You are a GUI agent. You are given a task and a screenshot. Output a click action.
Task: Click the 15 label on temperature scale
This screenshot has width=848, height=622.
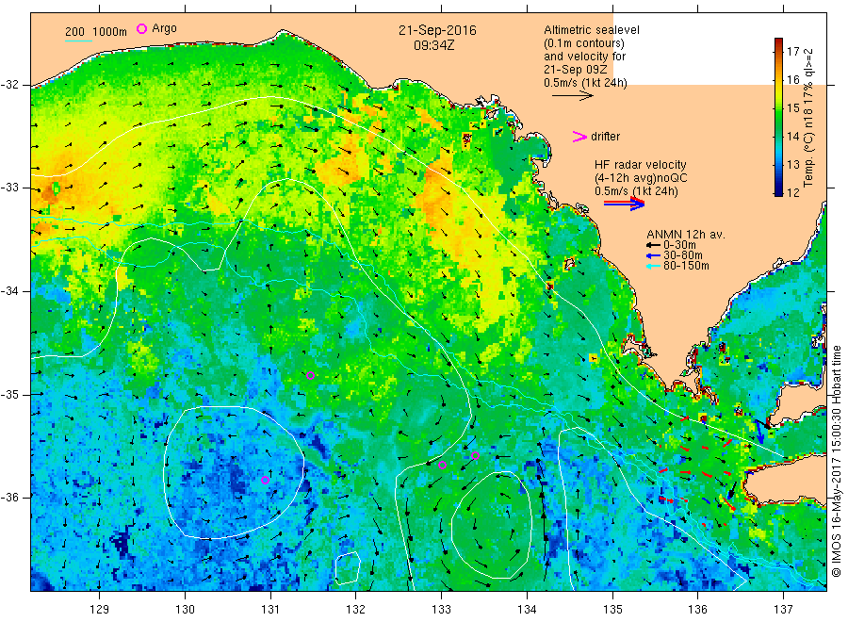point(792,107)
